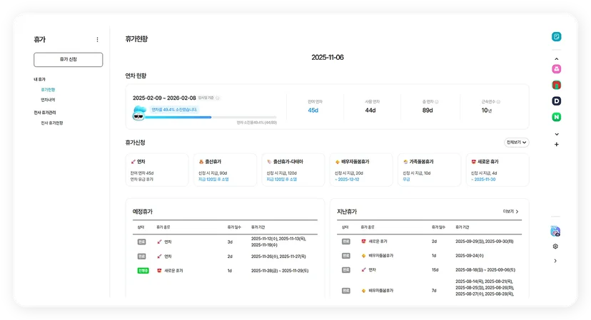Click the 7d cell of 배우자돌봄휴가
591x320 pixels.
tap(434, 291)
